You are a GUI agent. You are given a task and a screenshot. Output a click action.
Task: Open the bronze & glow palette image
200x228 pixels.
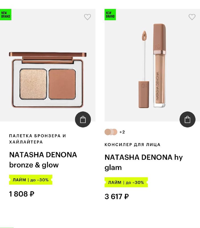[x=48, y=80]
